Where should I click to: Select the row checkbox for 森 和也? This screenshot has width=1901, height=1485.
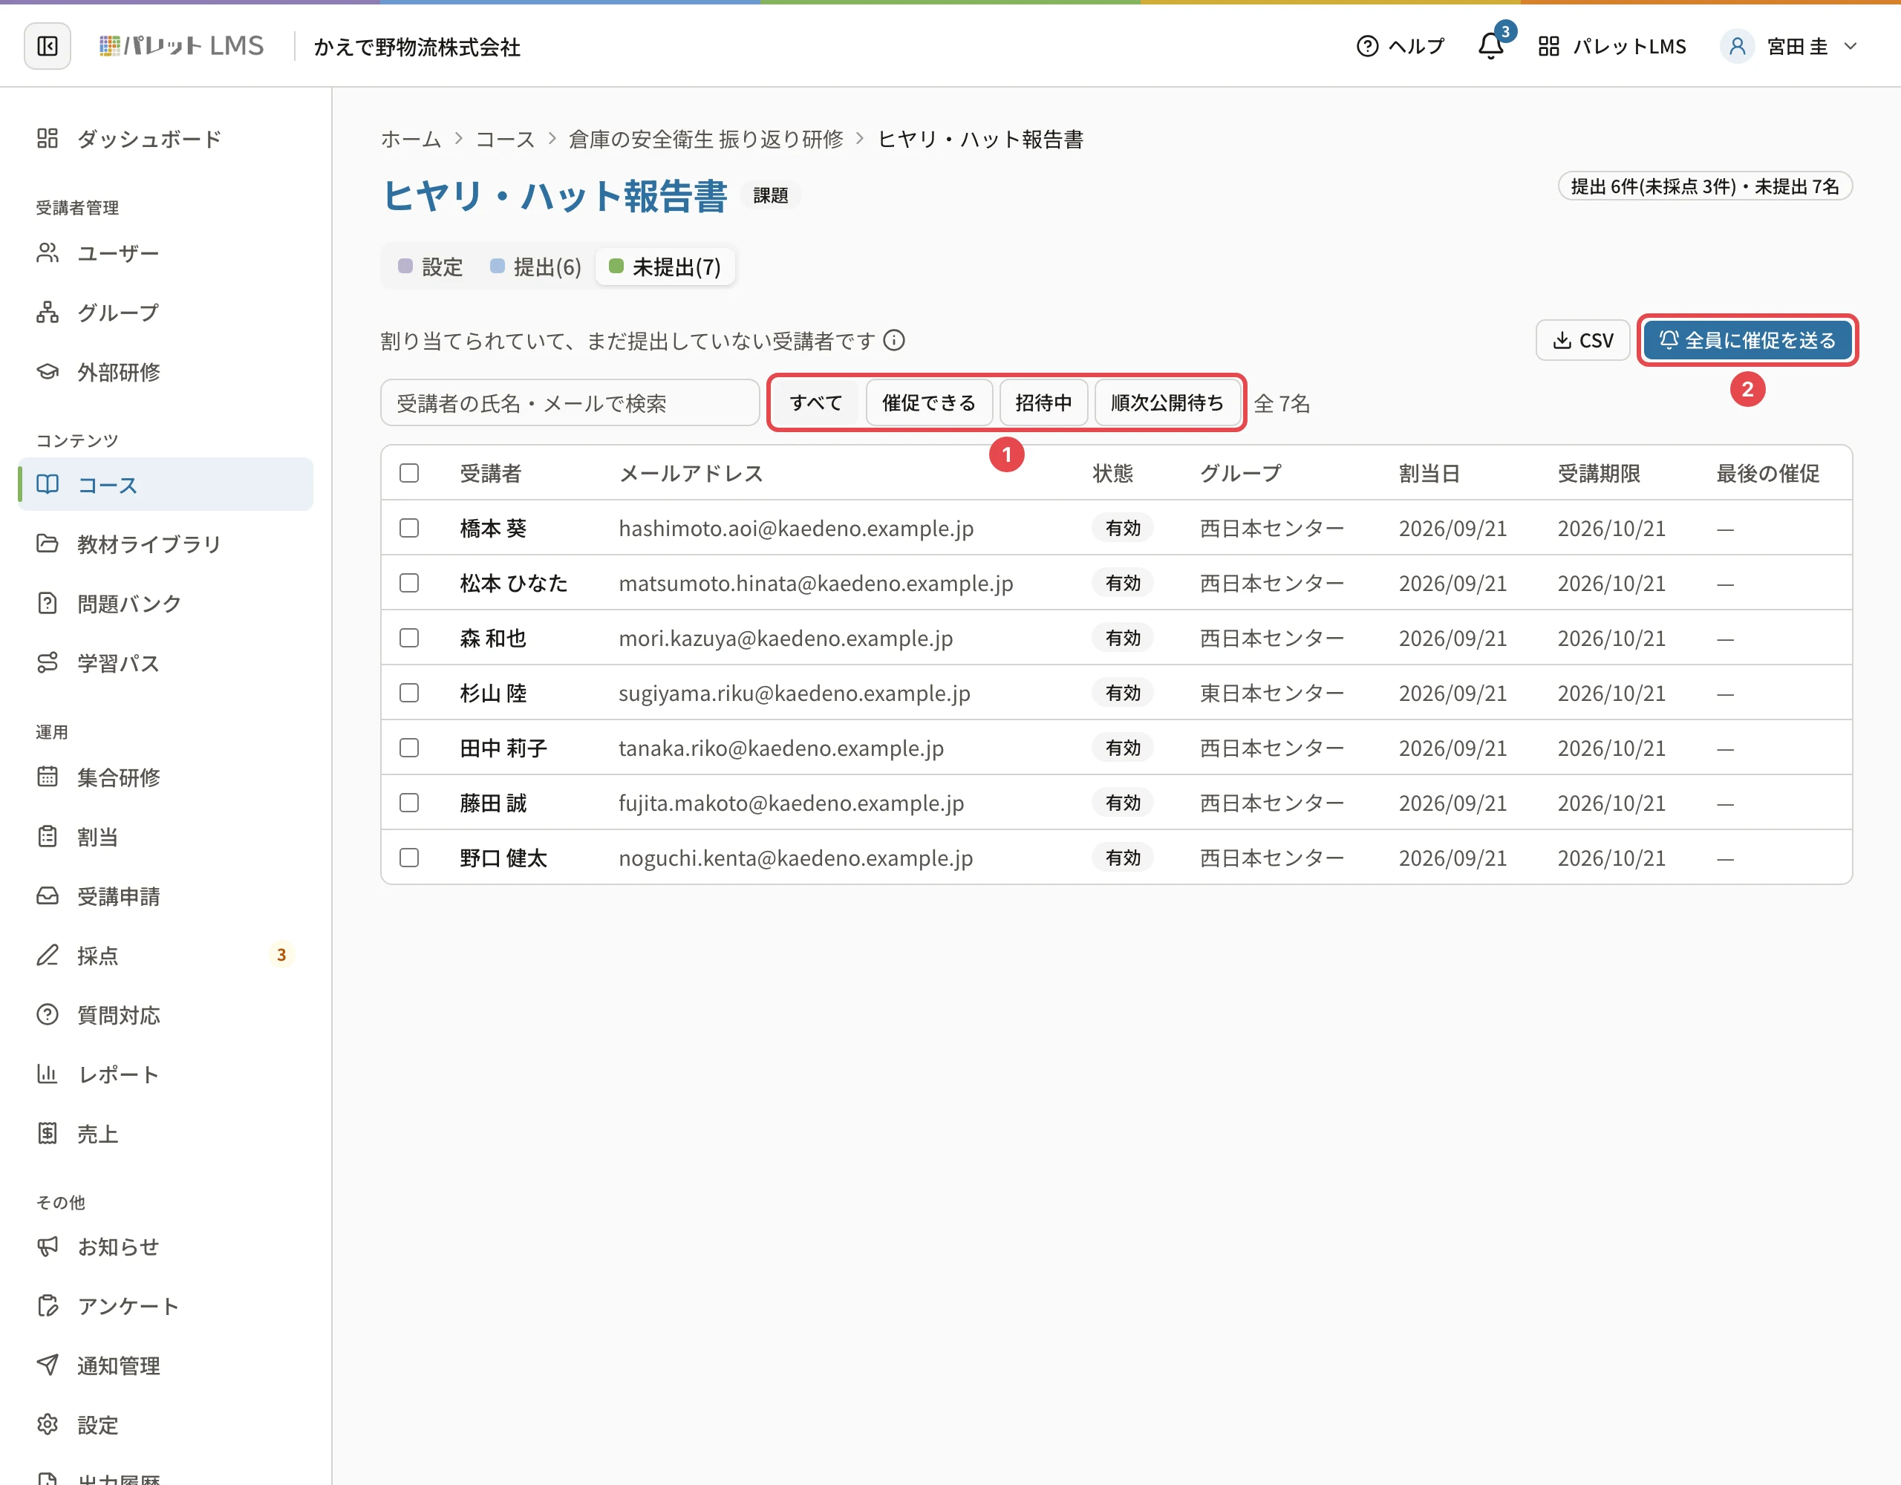pyautogui.click(x=409, y=638)
